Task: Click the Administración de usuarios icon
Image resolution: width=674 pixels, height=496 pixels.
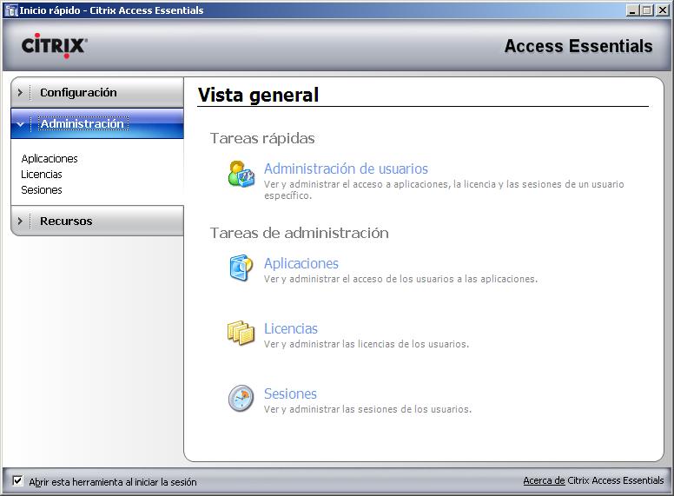Action: (x=241, y=174)
